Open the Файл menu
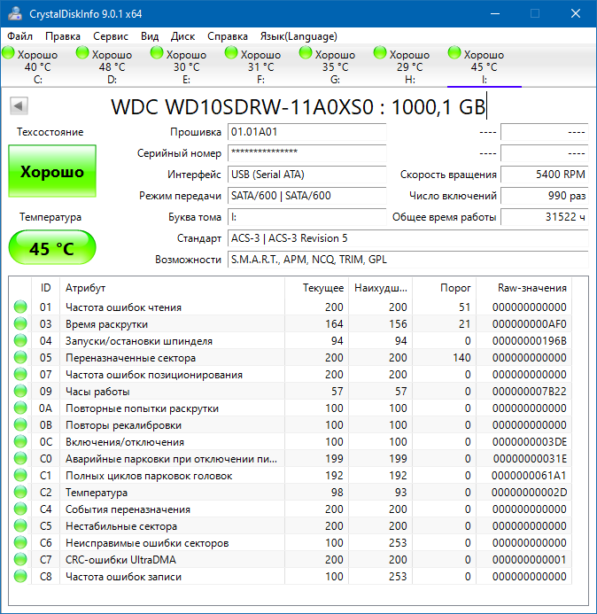 20,36
